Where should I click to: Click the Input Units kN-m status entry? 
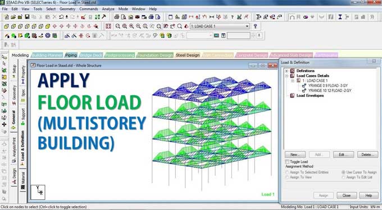[x=365, y=207]
